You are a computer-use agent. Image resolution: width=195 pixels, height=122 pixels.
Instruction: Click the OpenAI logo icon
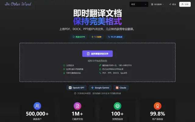(70, 88)
